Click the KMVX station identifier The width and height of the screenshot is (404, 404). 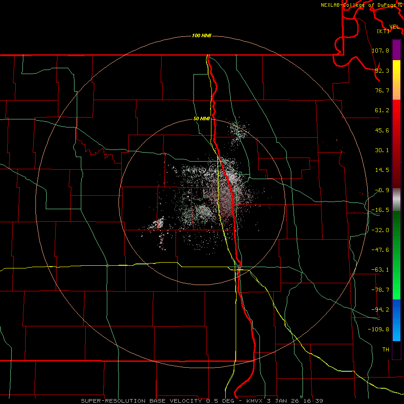tap(255, 401)
